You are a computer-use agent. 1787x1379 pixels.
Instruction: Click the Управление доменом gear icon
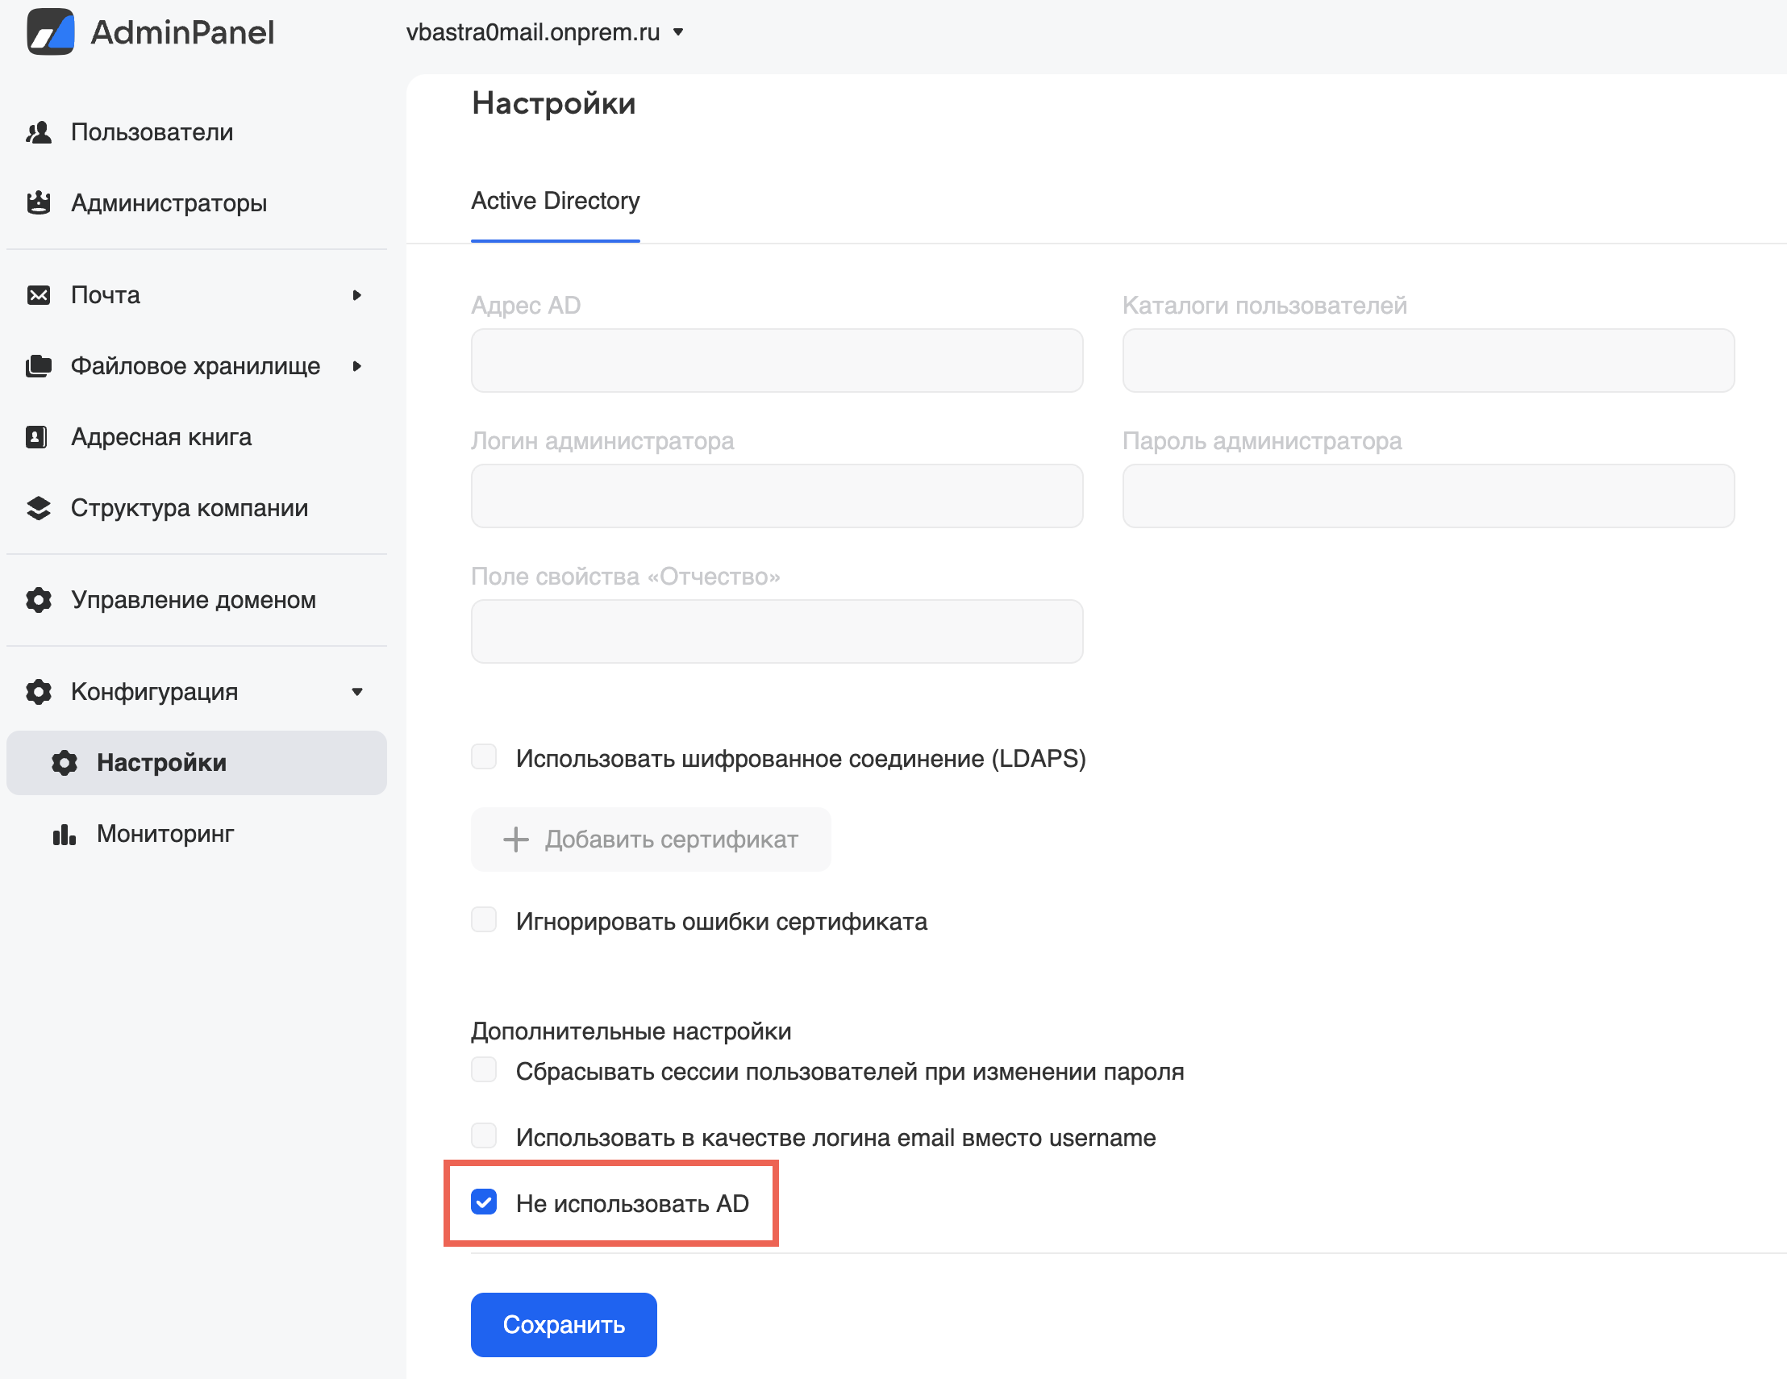[39, 600]
